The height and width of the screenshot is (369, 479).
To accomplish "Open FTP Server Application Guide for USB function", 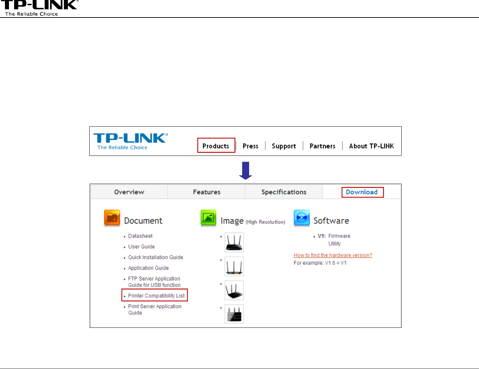I will point(154,282).
